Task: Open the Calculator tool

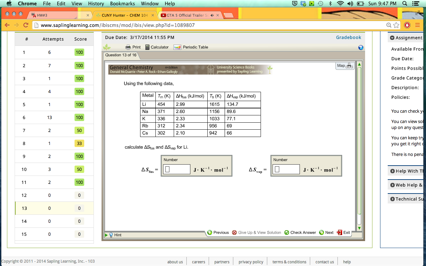Action: pos(147,47)
